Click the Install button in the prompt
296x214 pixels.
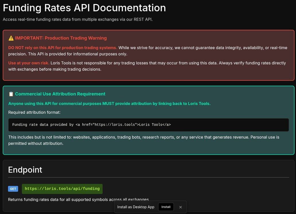click(x=166, y=207)
